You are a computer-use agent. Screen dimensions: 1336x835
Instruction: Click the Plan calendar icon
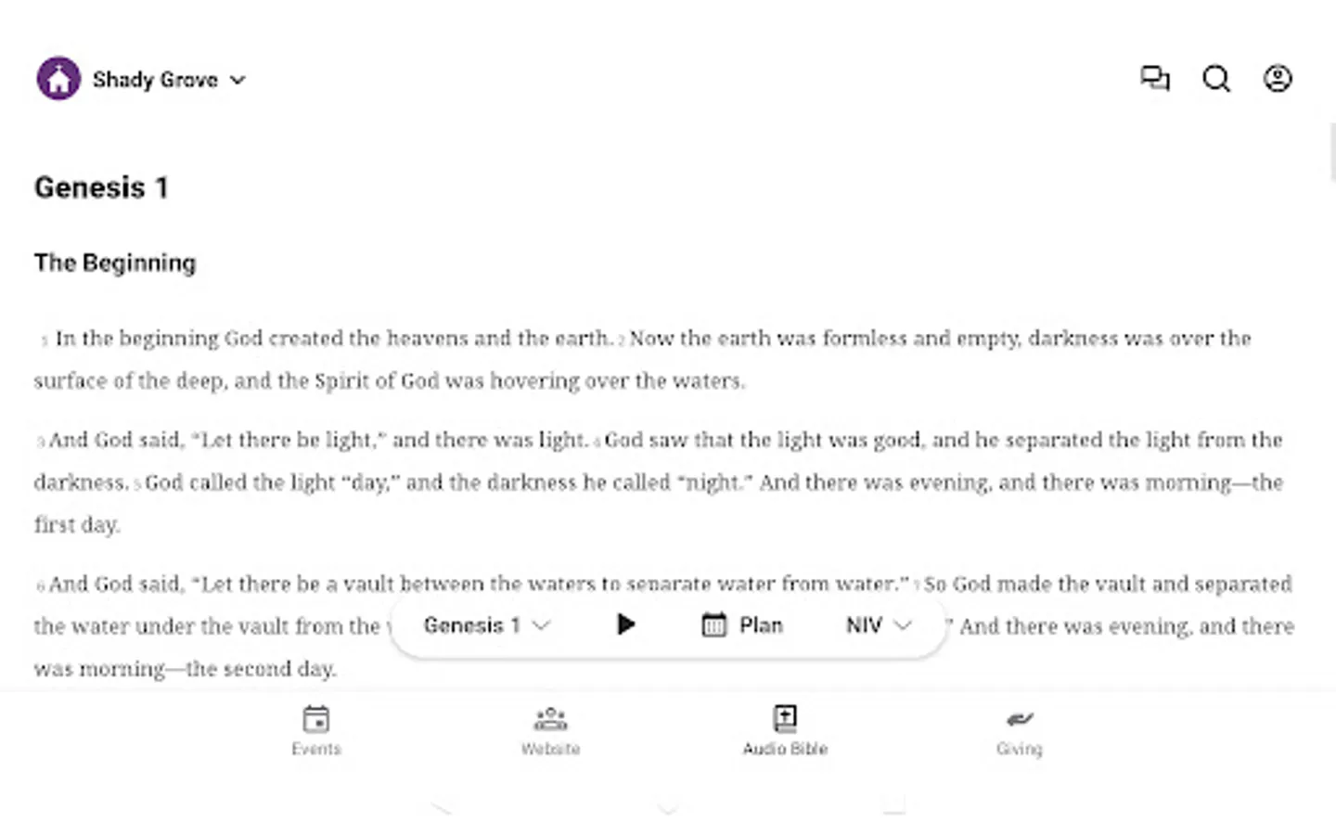(x=713, y=625)
